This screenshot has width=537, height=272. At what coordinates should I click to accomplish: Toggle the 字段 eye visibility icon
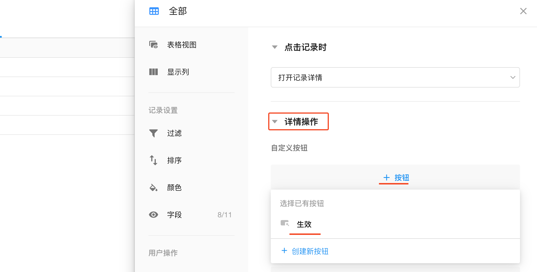pos(153,215)
